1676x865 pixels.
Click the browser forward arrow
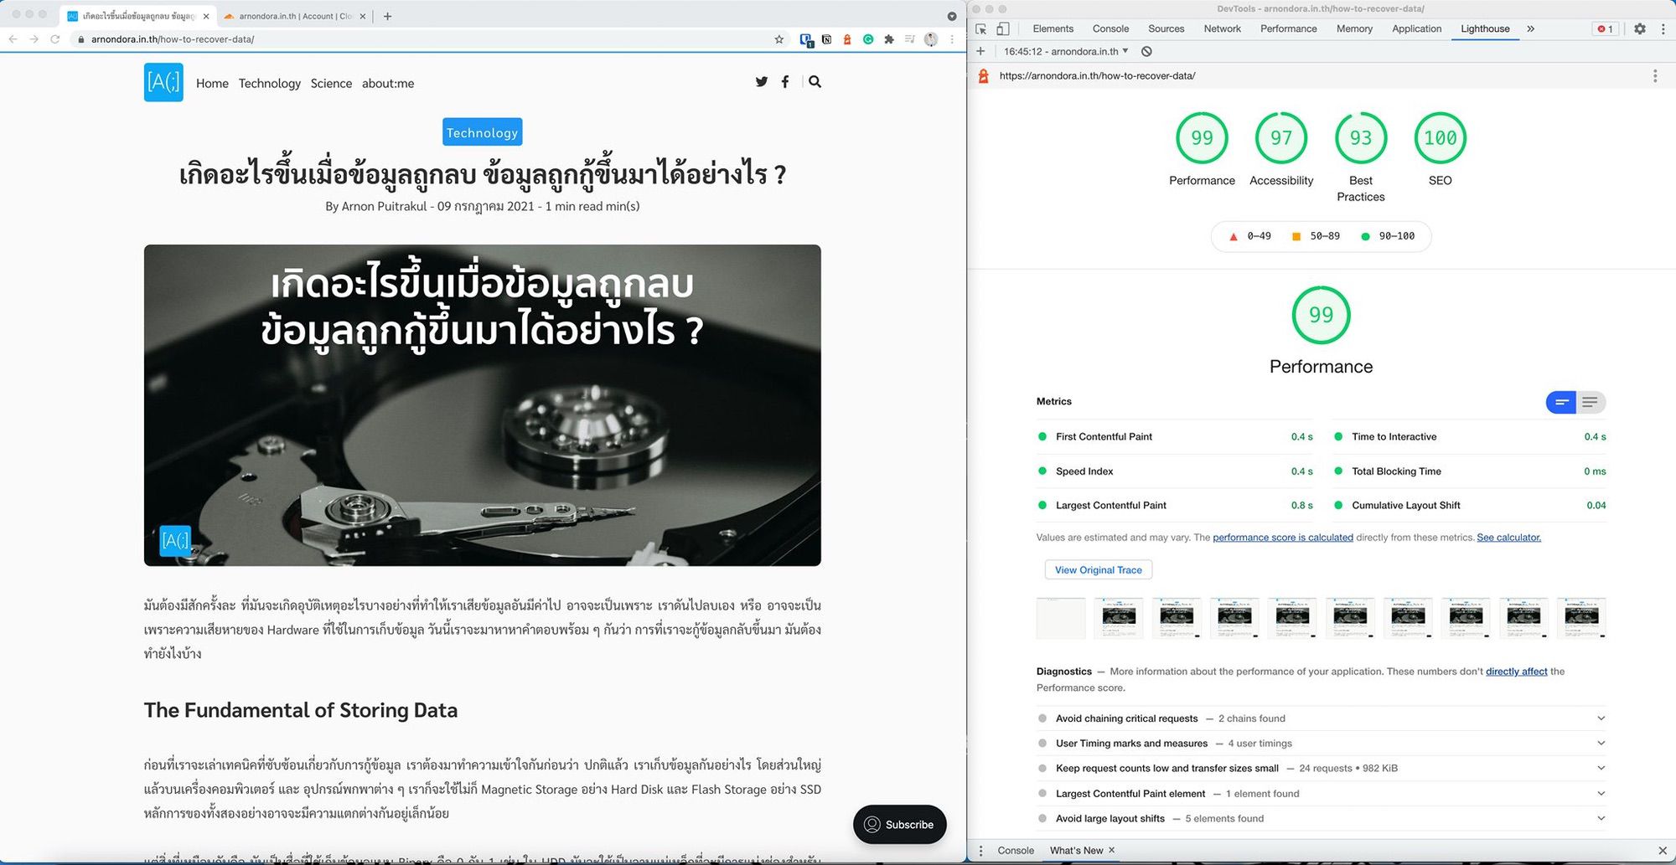(x=34, y=39)
